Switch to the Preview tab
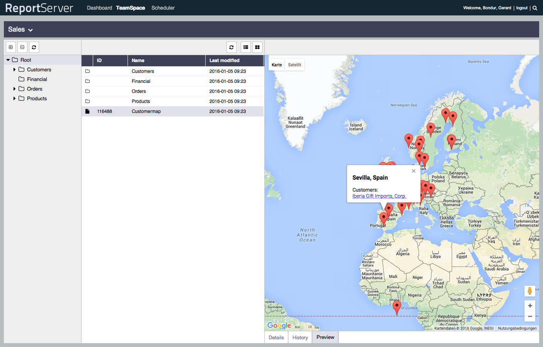The height and width of the screenshot is (347, 543). (325, 337)
